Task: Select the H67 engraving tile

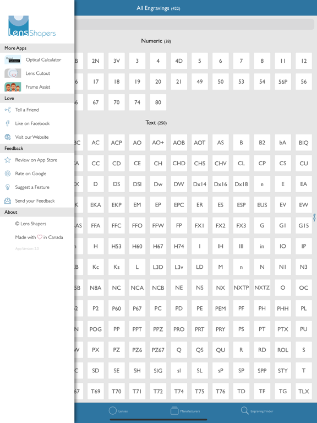Action: [x=158, y=246]
